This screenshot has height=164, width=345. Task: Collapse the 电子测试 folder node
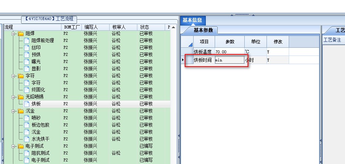(13, 146)
